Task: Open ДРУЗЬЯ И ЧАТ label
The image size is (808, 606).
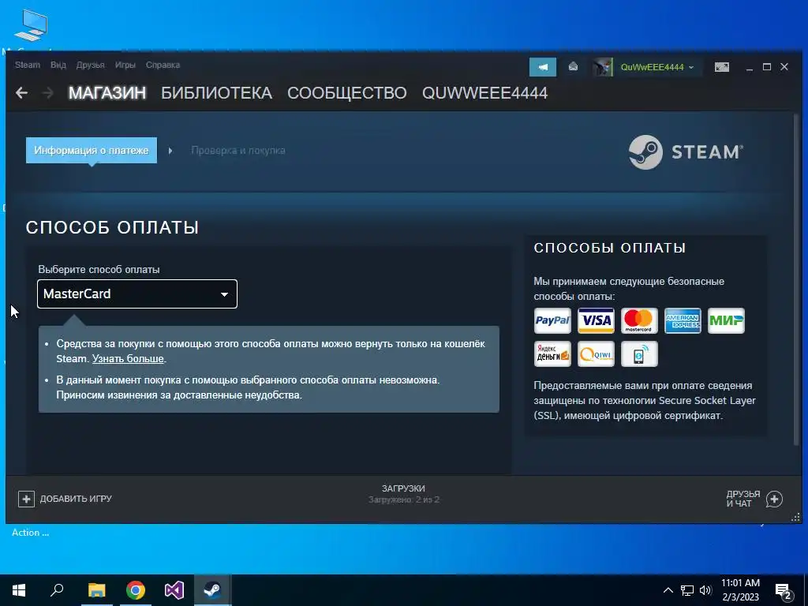Action: pyautogui.click(x=743, y=499)
